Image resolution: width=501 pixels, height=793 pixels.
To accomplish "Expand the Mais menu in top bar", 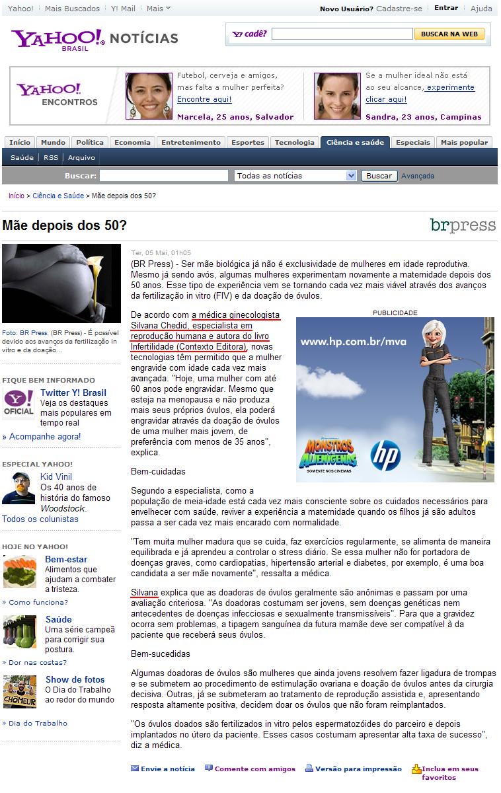I will (x=158, y=9).
